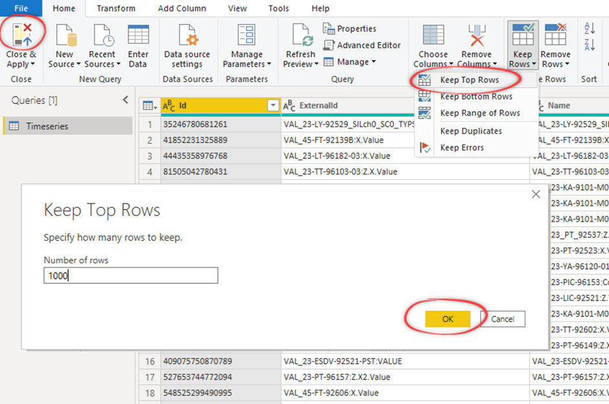This screenshot has width=609, height=404.
Task: Open the New Source icon
Action: pyautogui.click(x=66, y=35)
